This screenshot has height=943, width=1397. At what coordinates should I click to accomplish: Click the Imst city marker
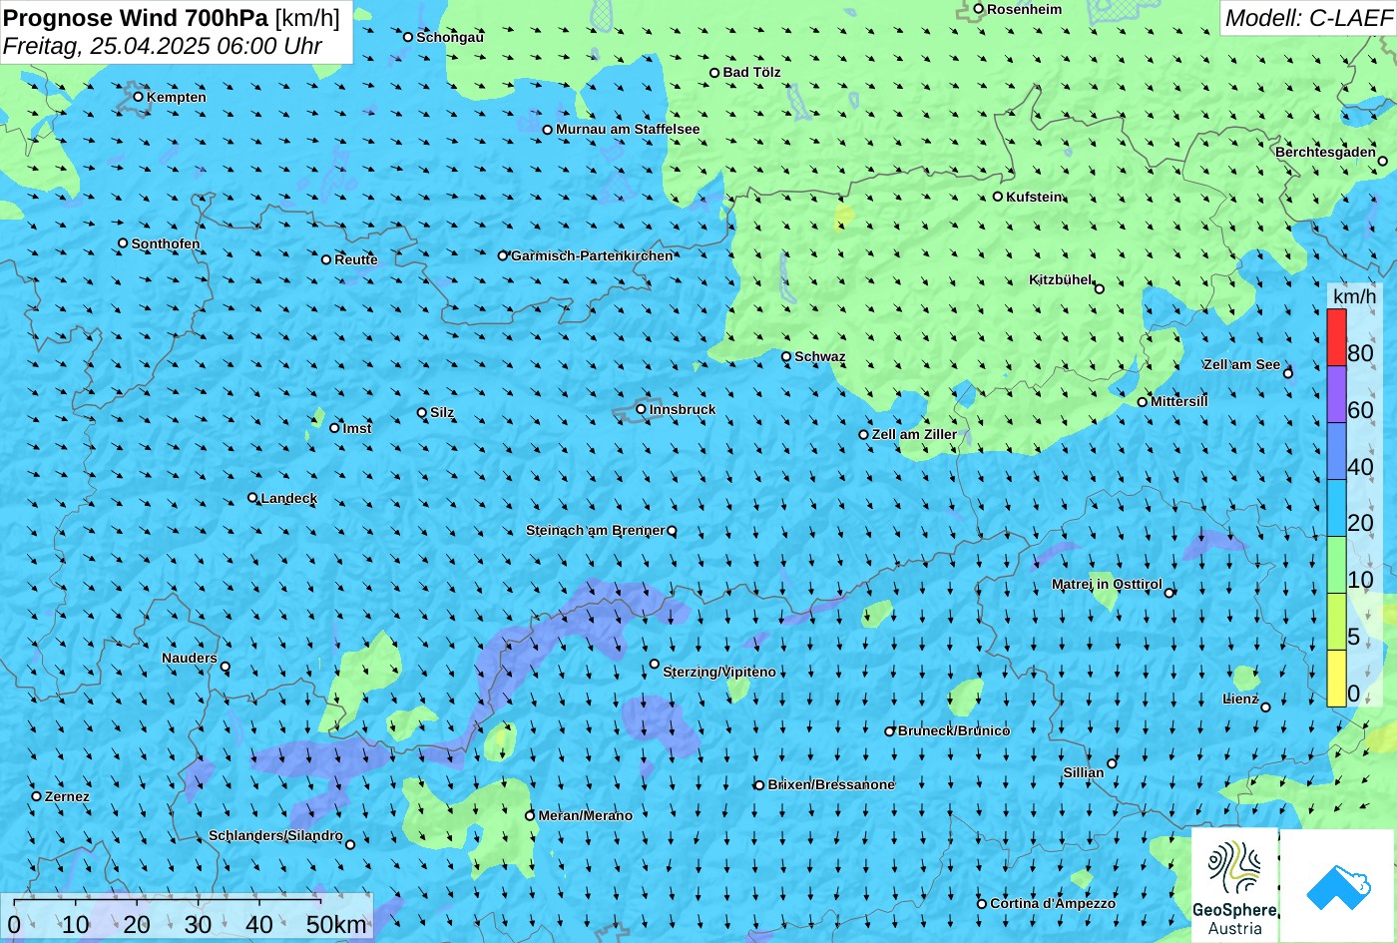pyautogui.click(x=334, y=428)
